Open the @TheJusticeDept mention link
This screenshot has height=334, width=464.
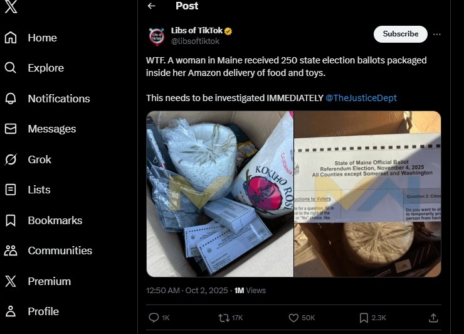[x=361, y=98]
